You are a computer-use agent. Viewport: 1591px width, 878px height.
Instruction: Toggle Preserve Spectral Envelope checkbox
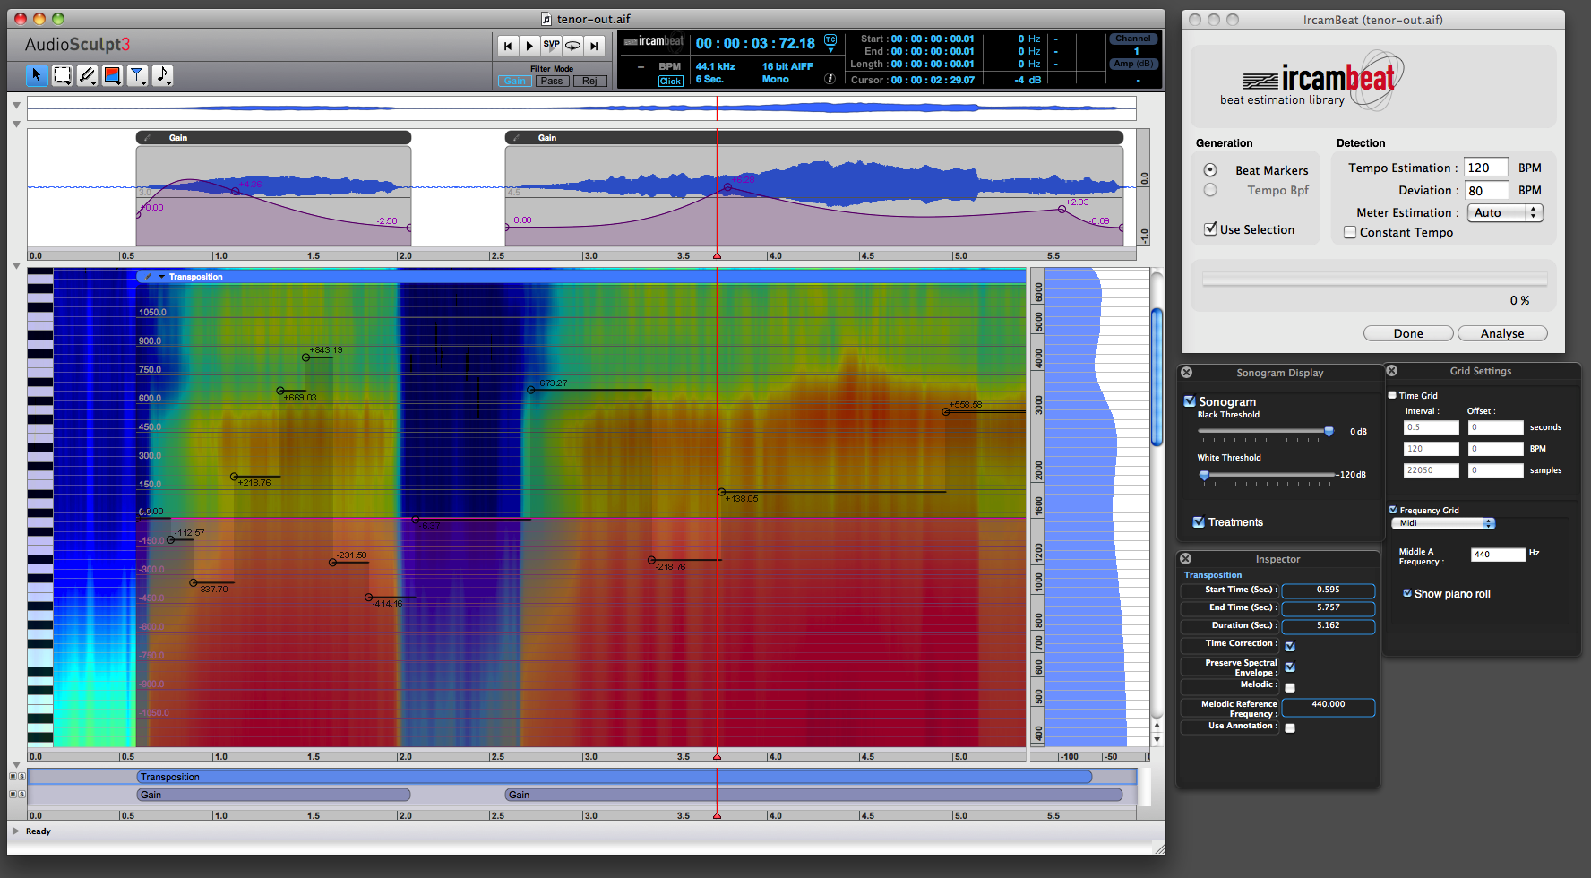pyautogui.click(x=1290, y=667)
